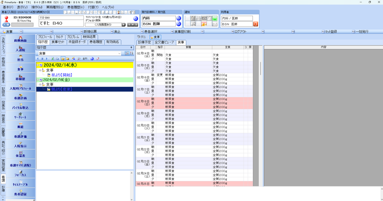Image resolution: width=383 pixels, height=201 pixels.
Task: Sort ascending with the A-Z button
Action: point(127,53)
